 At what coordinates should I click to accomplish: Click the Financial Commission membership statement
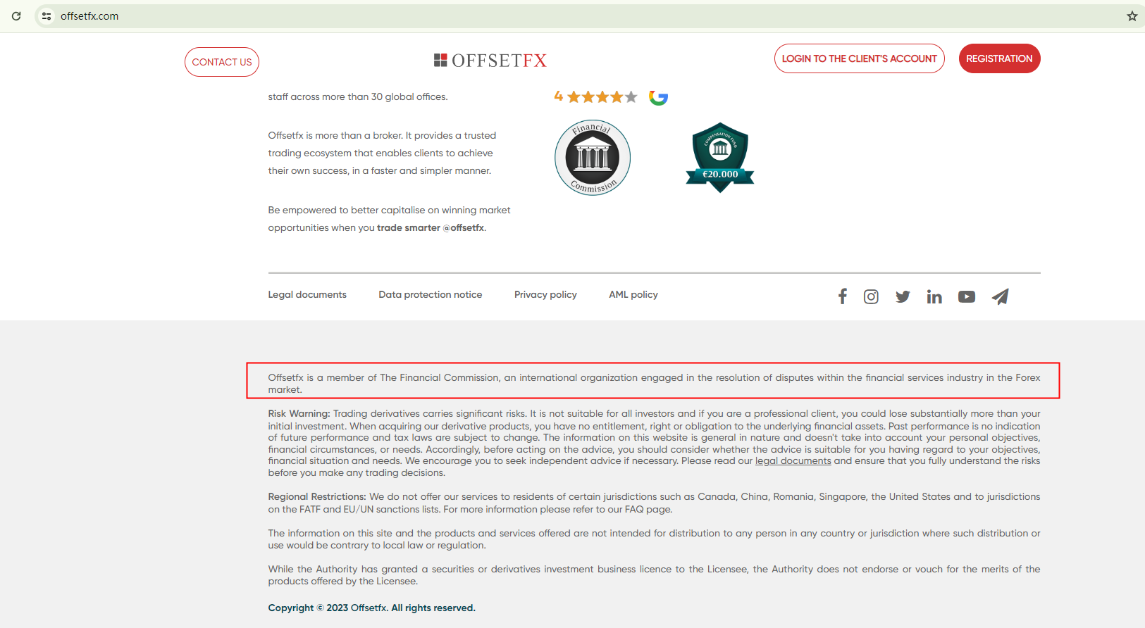click(654, 384)
